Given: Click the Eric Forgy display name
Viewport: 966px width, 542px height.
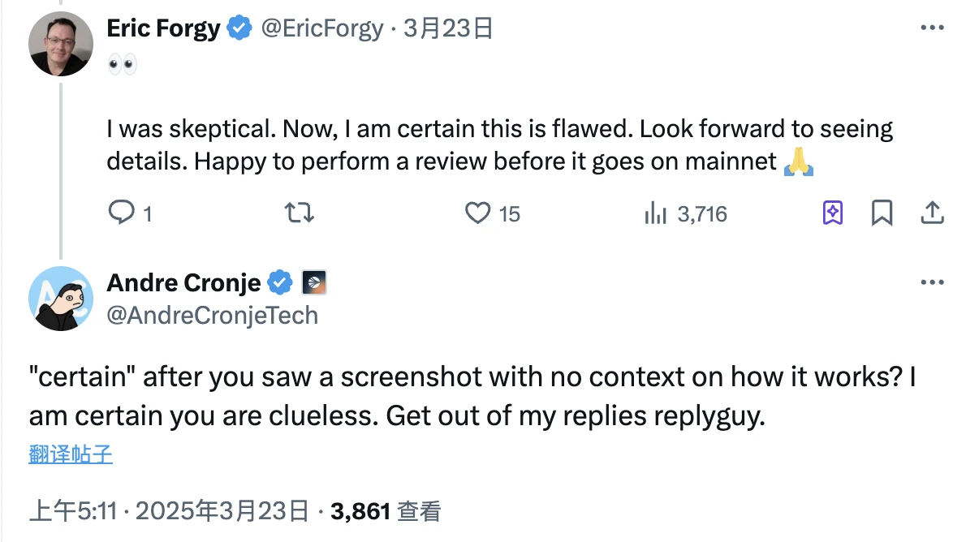Looking at the screenshot, I should pyautogui.click(x=163, y=29).
